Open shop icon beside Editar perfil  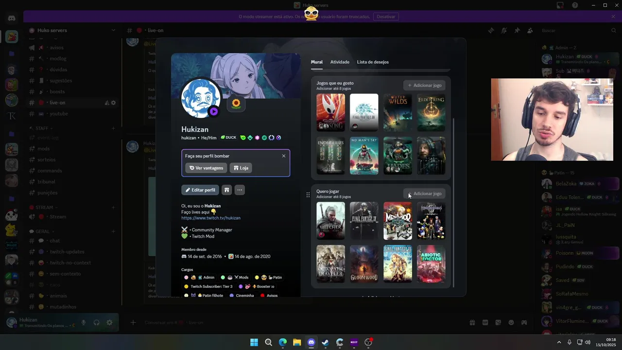pyautogui.click(x=226, y=190)
